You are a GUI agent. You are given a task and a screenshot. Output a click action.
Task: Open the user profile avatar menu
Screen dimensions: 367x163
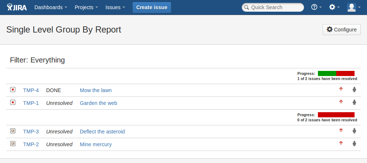[x=353, y=7]
